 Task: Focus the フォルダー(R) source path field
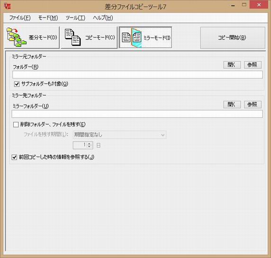137,74
